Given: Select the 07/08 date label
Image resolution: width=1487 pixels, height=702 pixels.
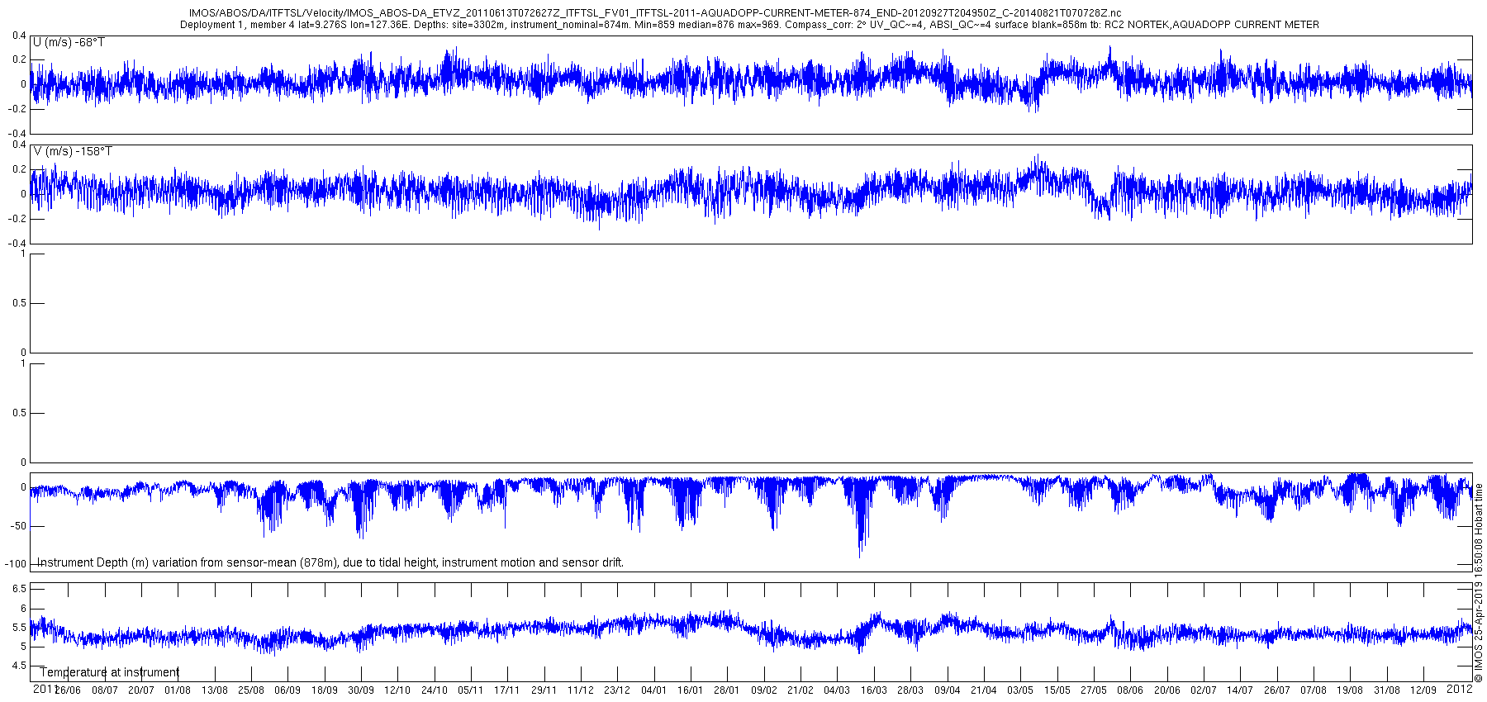Looking at the screenshot, I should pos(1314,690).
